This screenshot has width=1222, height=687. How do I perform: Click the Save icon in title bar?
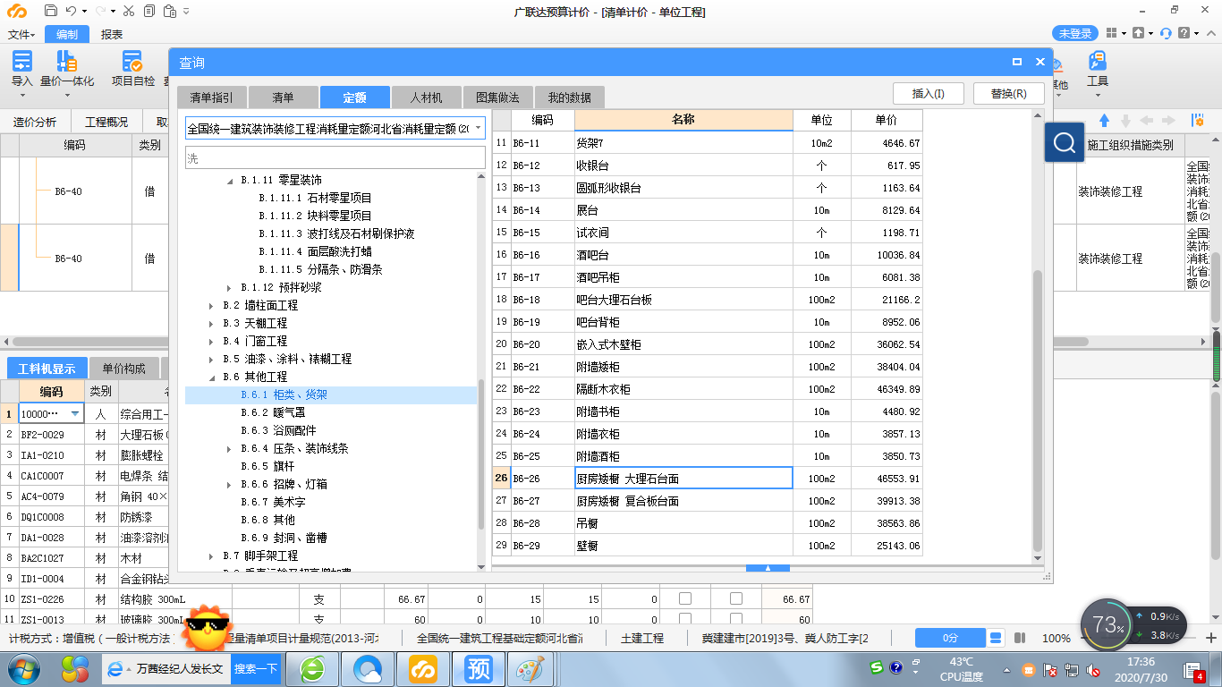(50, 11)
